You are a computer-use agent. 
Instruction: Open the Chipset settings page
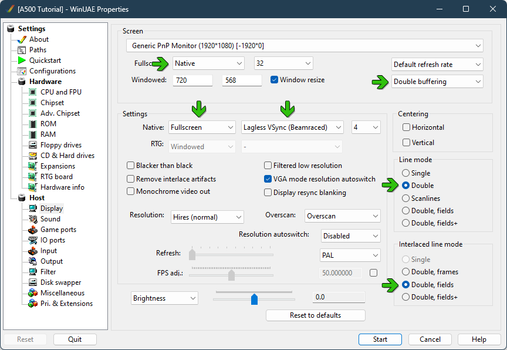pyautogui.click(x=52, y=103)
